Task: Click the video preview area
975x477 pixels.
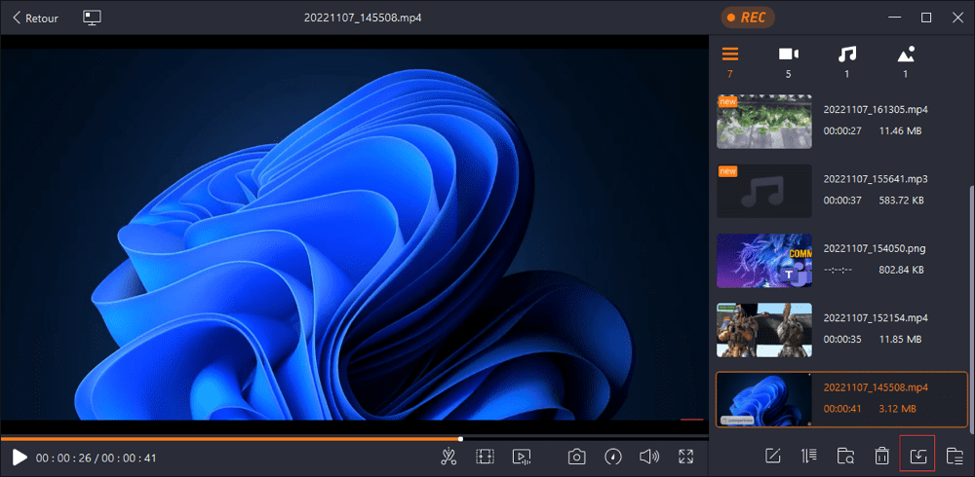Action: click(355, 235)
